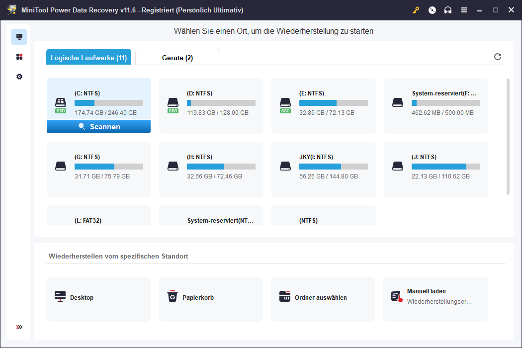
Task: Click the headset support icon
Action: point(447,10)
